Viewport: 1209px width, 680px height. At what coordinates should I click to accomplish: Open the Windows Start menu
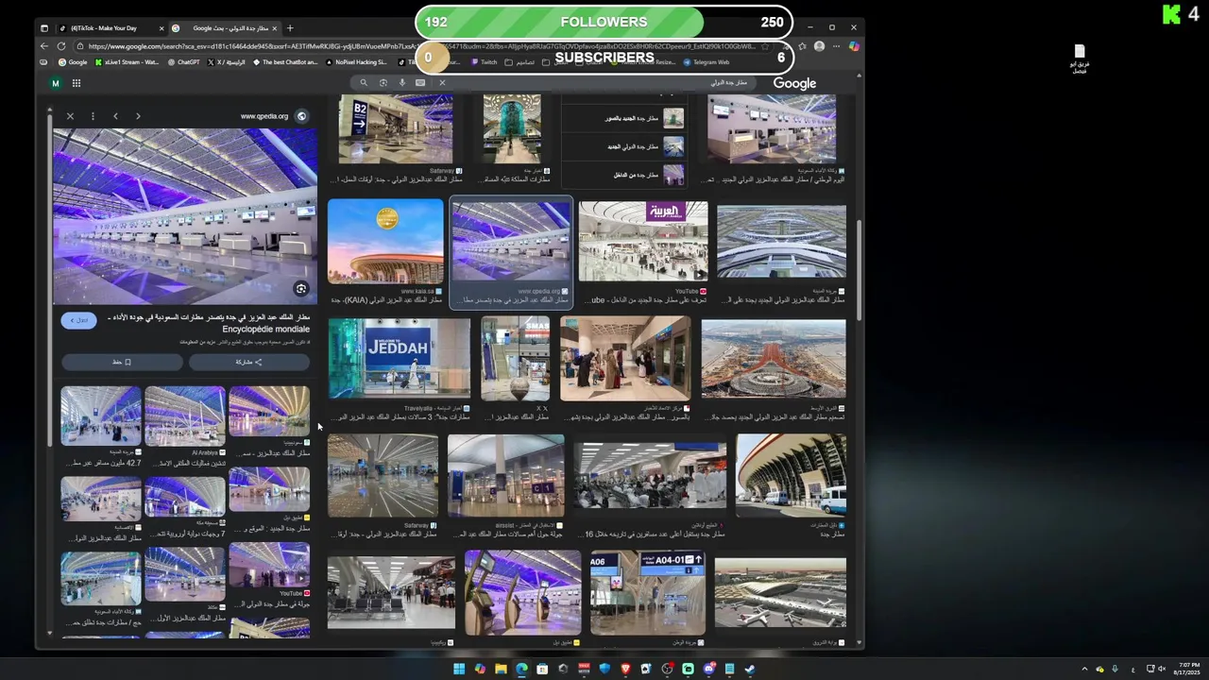pyautogui.click(x=459, y=669)
